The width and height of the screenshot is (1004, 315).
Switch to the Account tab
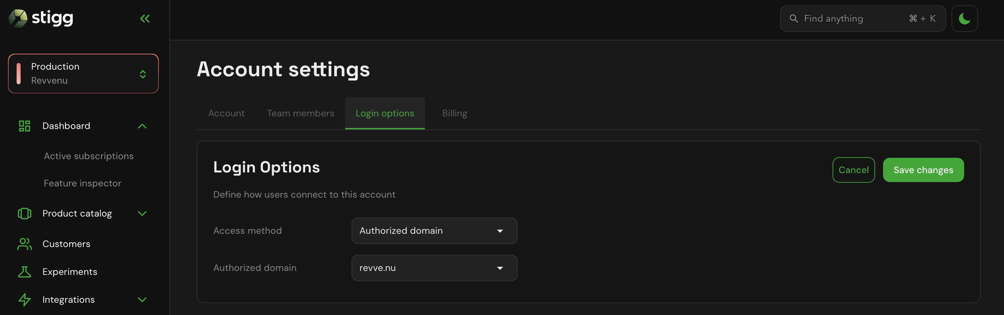(227, 113)
